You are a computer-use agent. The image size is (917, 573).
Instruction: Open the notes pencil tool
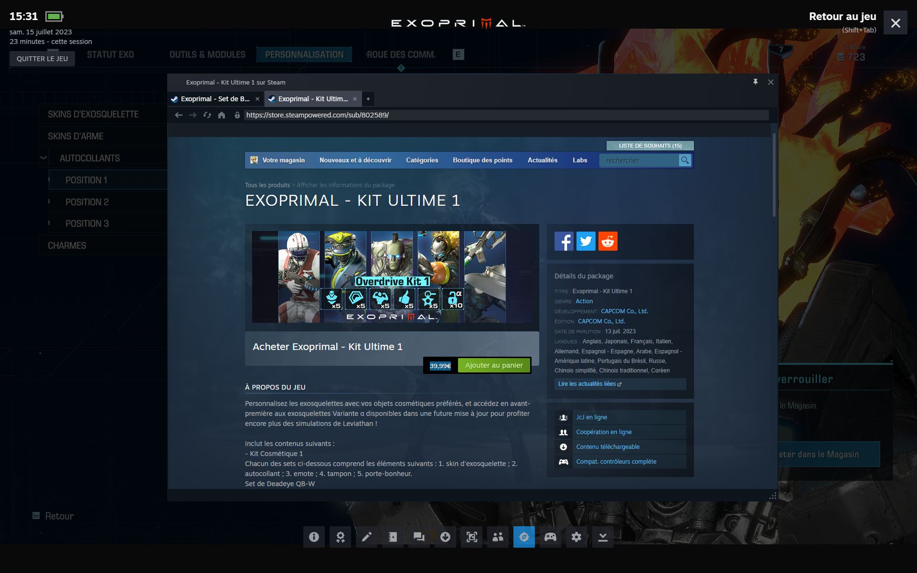366,537
